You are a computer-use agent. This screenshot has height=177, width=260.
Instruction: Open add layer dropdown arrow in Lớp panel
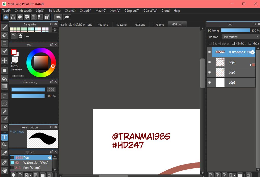(x=234, y=175)
